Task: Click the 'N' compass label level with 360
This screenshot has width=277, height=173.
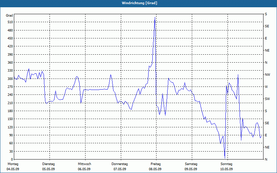Action: [x=266, y=63]
